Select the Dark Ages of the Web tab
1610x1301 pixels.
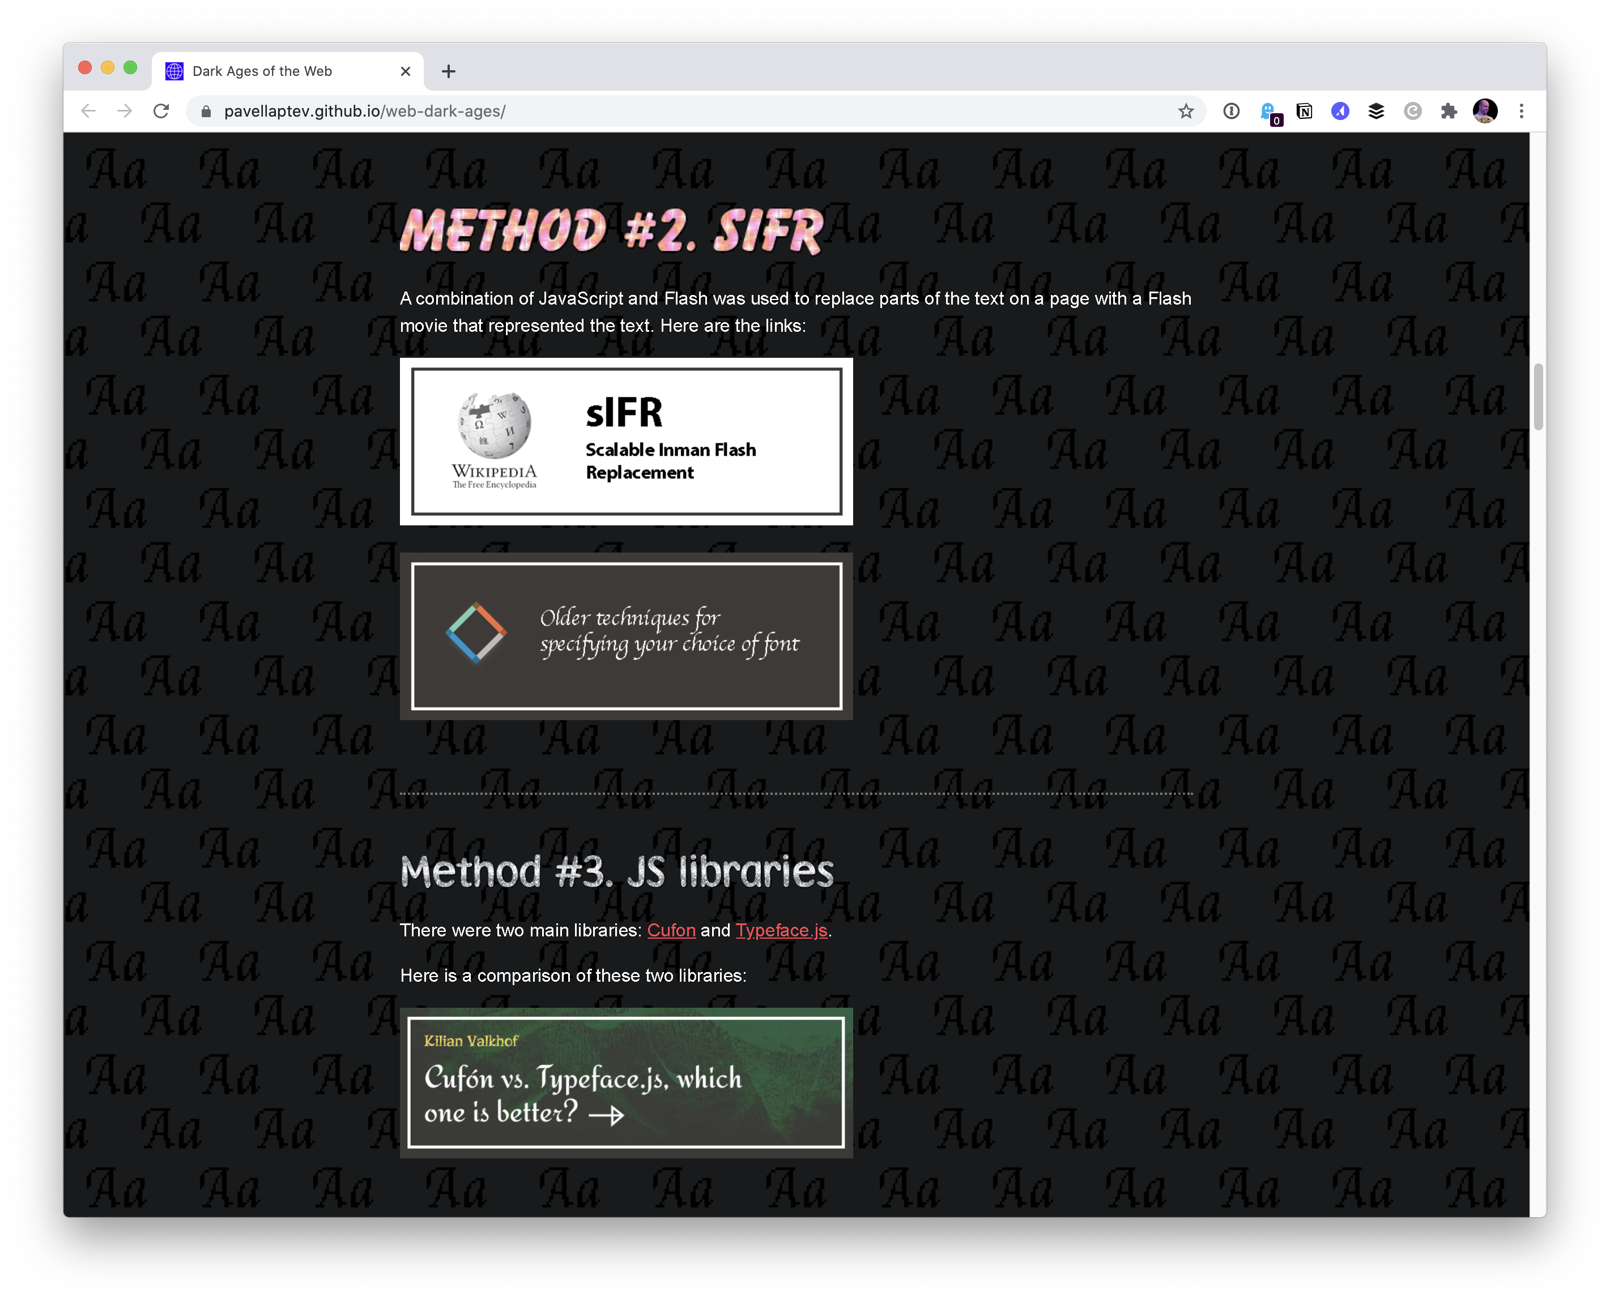click(x=262, y=71)
